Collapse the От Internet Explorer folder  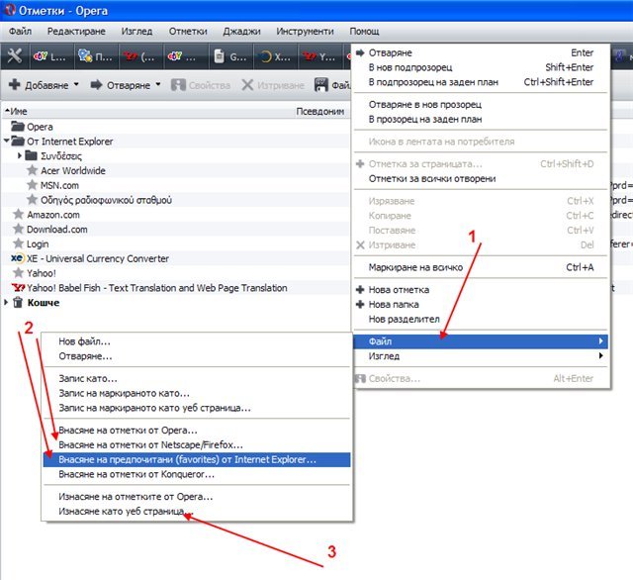click(6, 141)
